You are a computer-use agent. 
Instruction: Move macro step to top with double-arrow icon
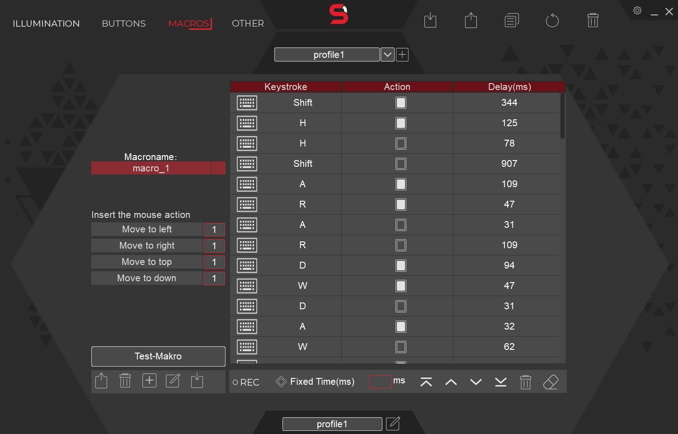425,382
